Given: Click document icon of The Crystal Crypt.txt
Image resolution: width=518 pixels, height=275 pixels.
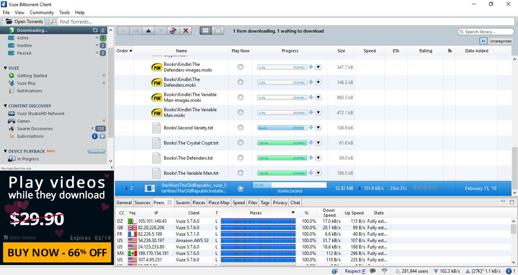Looking at the screenshot, I should coord(156,143).
